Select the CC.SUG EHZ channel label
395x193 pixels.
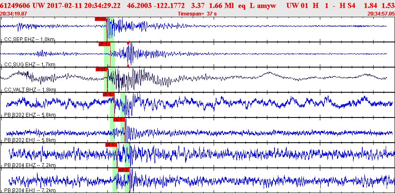click(29, 65)
